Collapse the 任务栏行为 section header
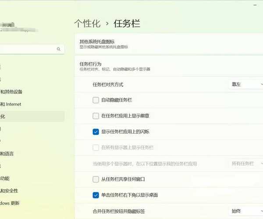 tap(169, 66)
